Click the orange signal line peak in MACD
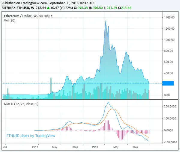 point(112,109)
